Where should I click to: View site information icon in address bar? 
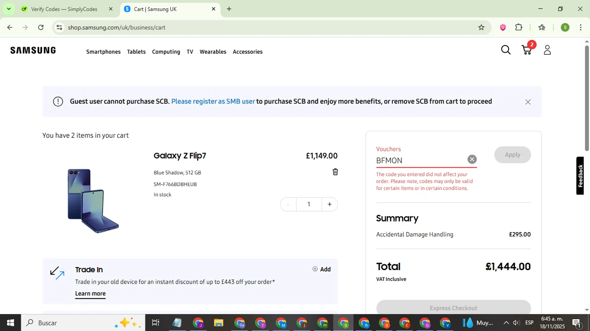click(59, 27)
